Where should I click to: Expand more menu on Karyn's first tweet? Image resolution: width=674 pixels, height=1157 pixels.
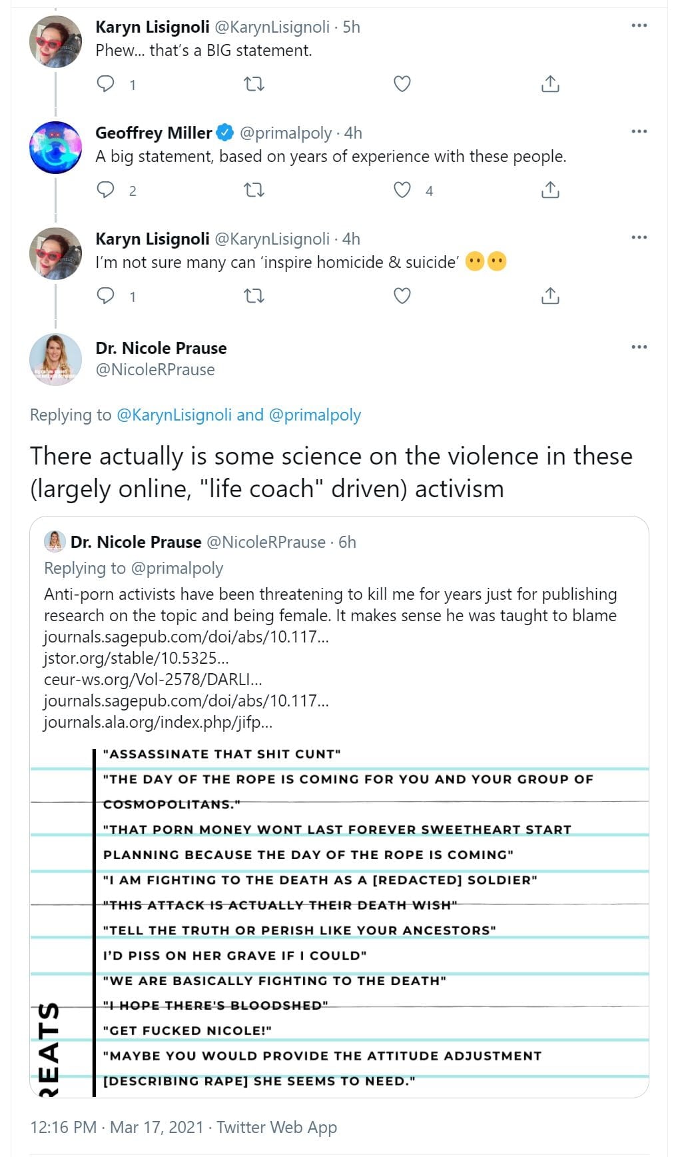click(639, 25)
